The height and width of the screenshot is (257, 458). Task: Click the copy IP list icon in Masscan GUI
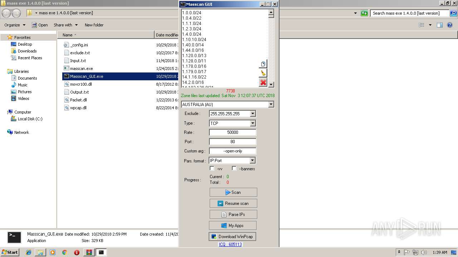click(263, 64)
